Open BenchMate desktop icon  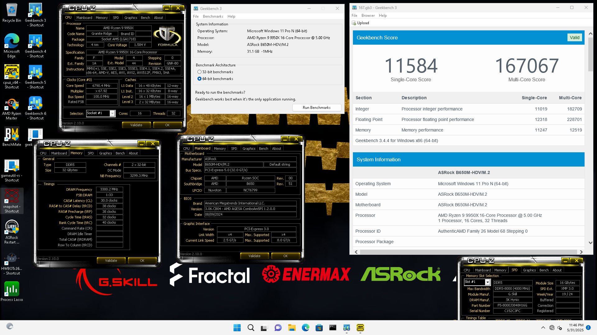[12, 136]
